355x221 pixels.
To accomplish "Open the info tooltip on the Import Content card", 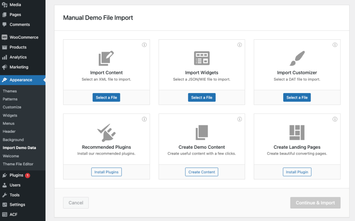I will (144, 45).
